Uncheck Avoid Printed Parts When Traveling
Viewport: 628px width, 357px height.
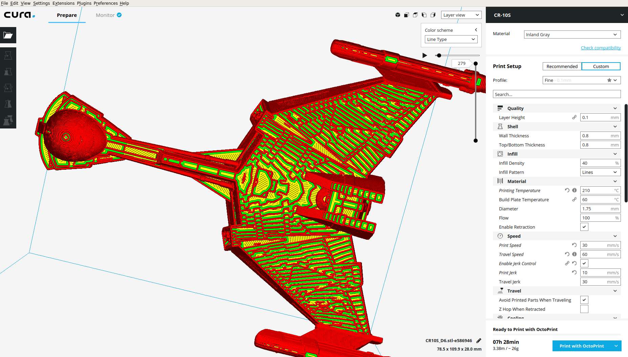tap(584, 300)
